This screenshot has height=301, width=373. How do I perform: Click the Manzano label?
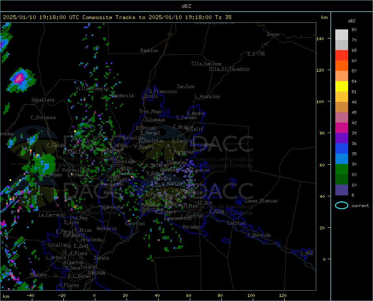pos(38,275)
